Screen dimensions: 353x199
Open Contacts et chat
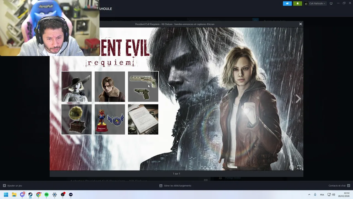point(337,186)
